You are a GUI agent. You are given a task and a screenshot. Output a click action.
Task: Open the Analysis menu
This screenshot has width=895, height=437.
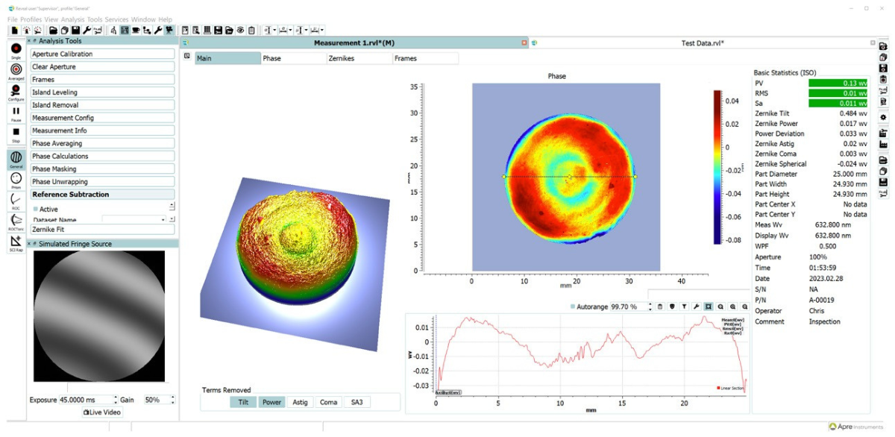coord(72,19)
